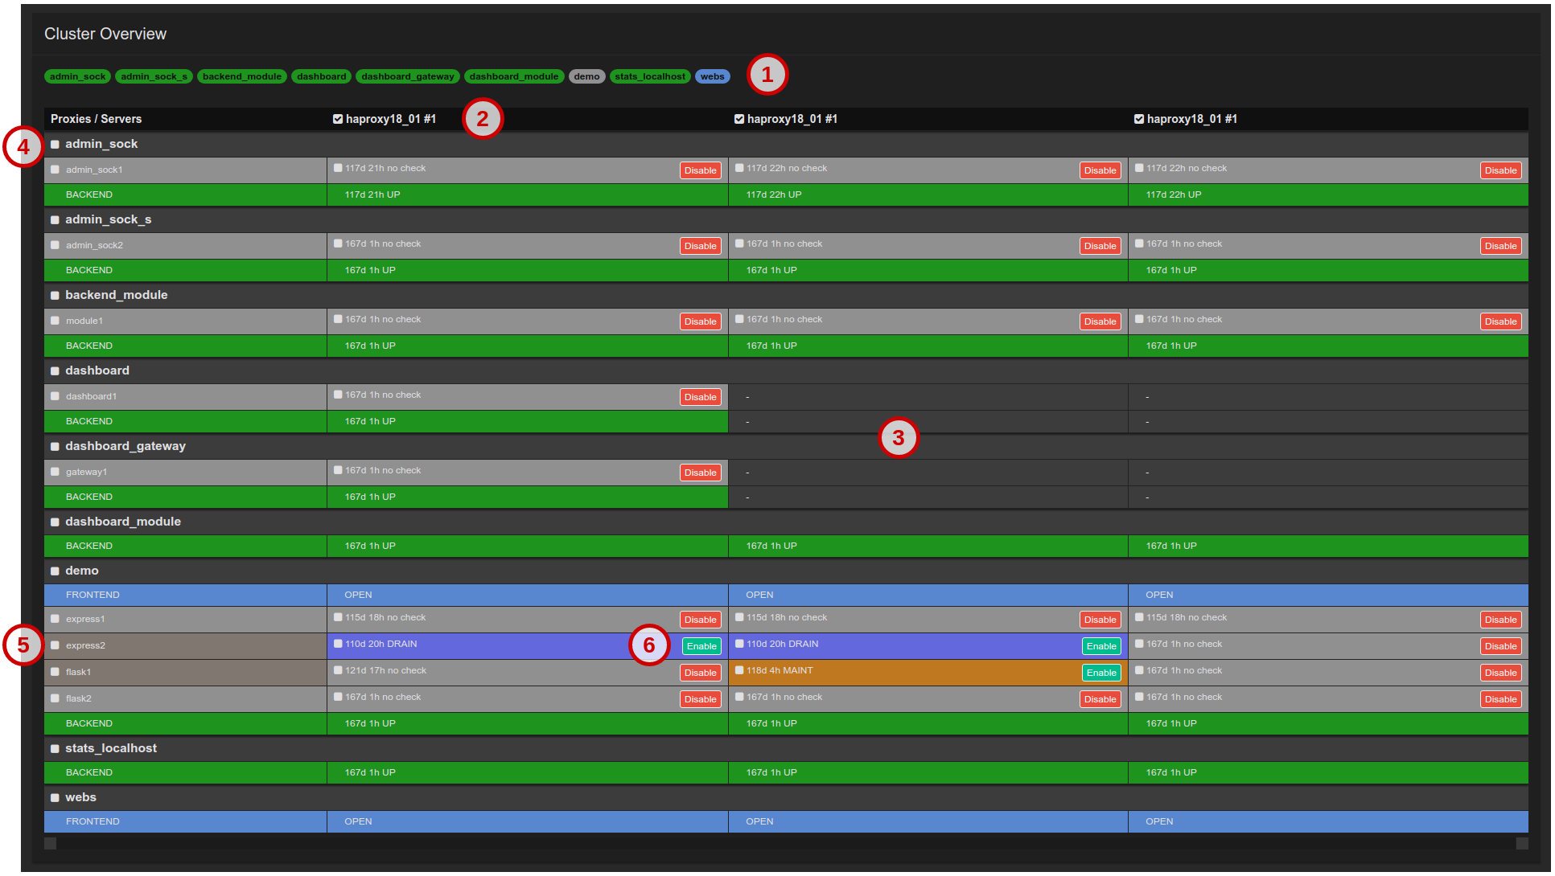Click the dashboard_gateway proxy badge
The width and height of the screenshot is (1555, 876).
pos(408,76)
